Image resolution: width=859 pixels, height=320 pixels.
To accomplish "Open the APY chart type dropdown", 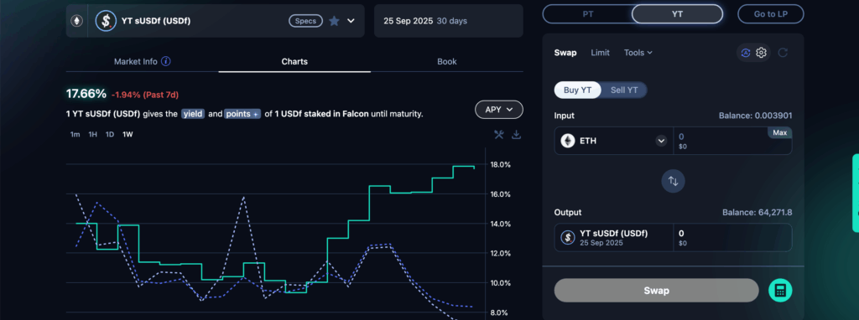I will 498,110.
